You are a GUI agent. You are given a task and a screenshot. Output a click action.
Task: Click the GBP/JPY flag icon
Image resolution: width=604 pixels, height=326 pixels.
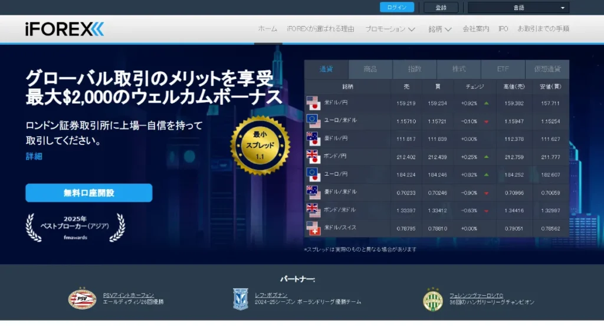pos(313,157)
